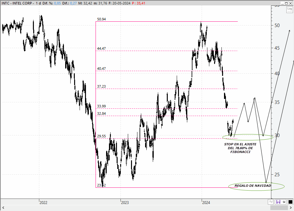Click the 2023 label on time axis
Image resolution: width=294 pixels, height=211 pixels.
(125, 203)
